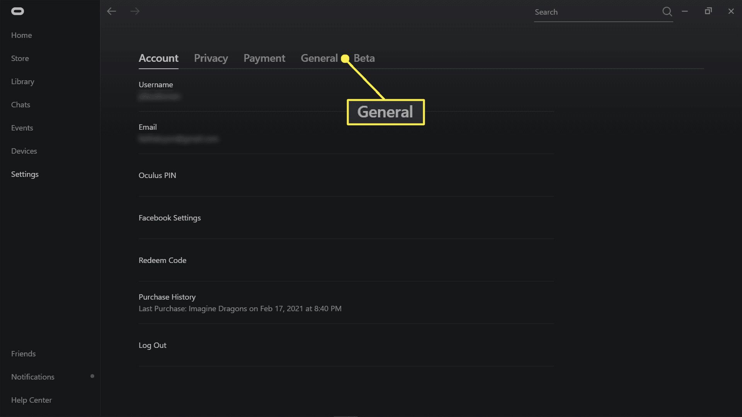Open Devices section
Screen dimensions: 742x417
coord(24,151)
